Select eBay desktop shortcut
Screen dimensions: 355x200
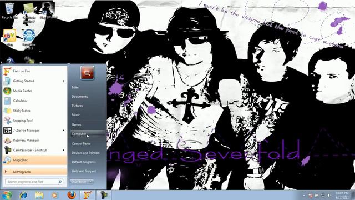pyautogui.click(x=9, y=38)
